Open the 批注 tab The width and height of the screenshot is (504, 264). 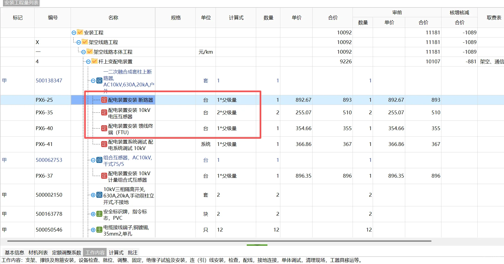[x=133, y=252]
